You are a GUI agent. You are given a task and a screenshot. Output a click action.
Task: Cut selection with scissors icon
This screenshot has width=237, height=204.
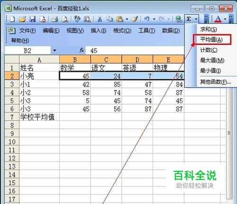point(100,19)
